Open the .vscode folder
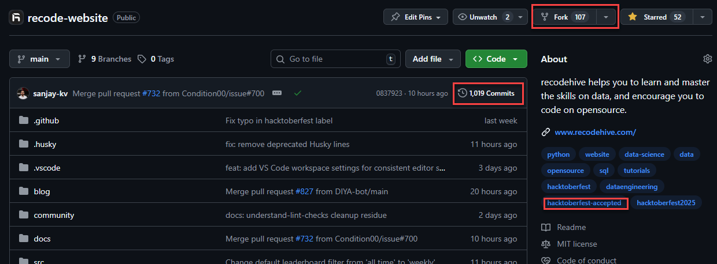Screen dimensions: 717x264 (47, 168)
